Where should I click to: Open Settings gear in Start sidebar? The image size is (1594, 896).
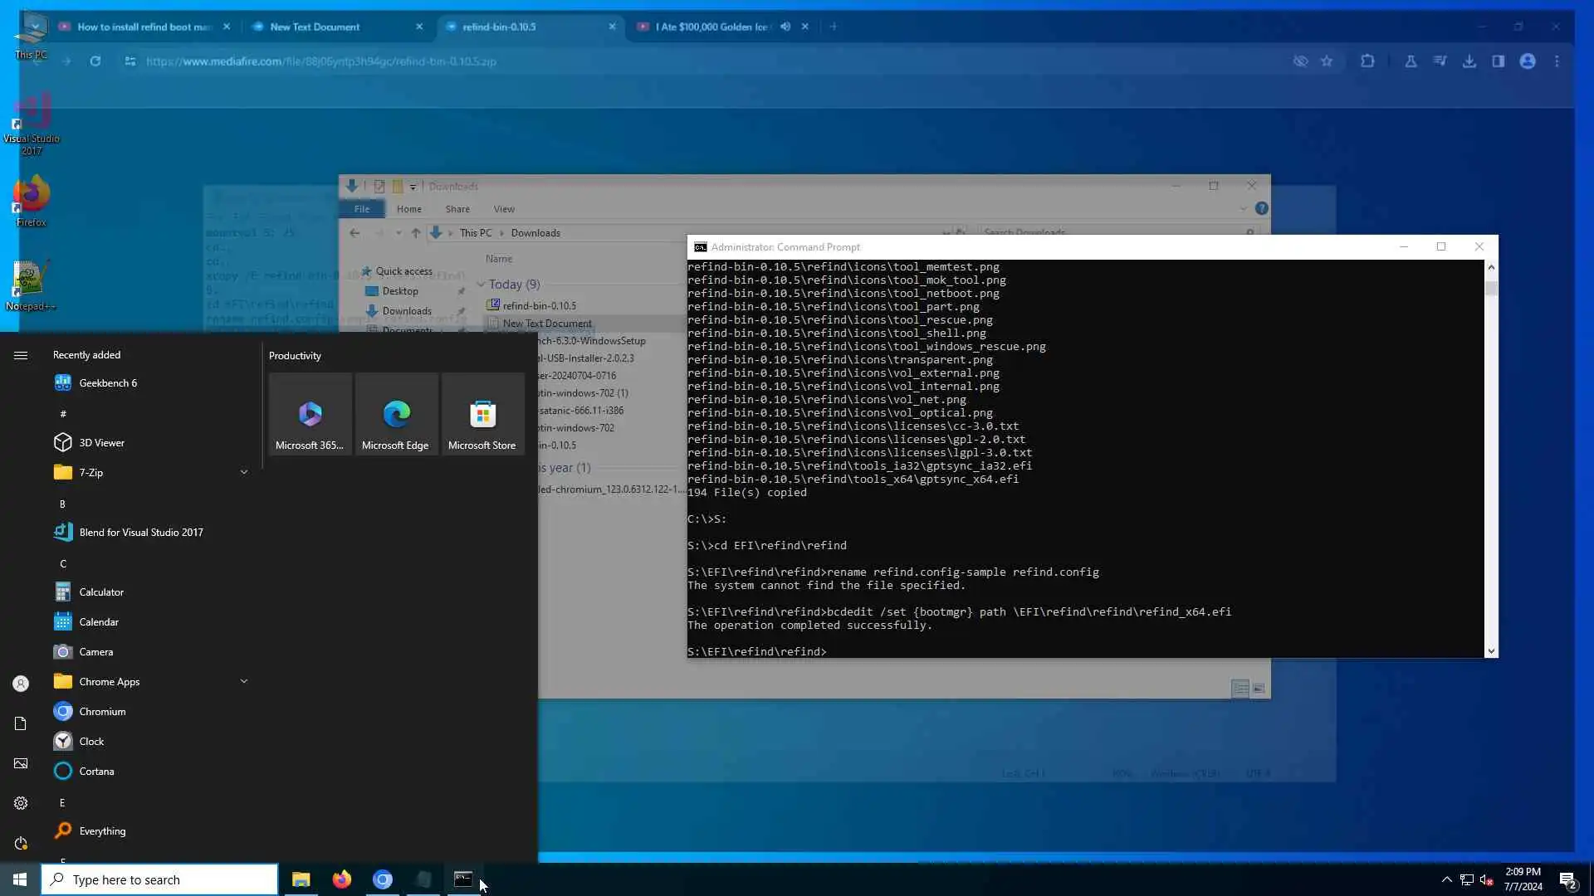pos(21,803)
